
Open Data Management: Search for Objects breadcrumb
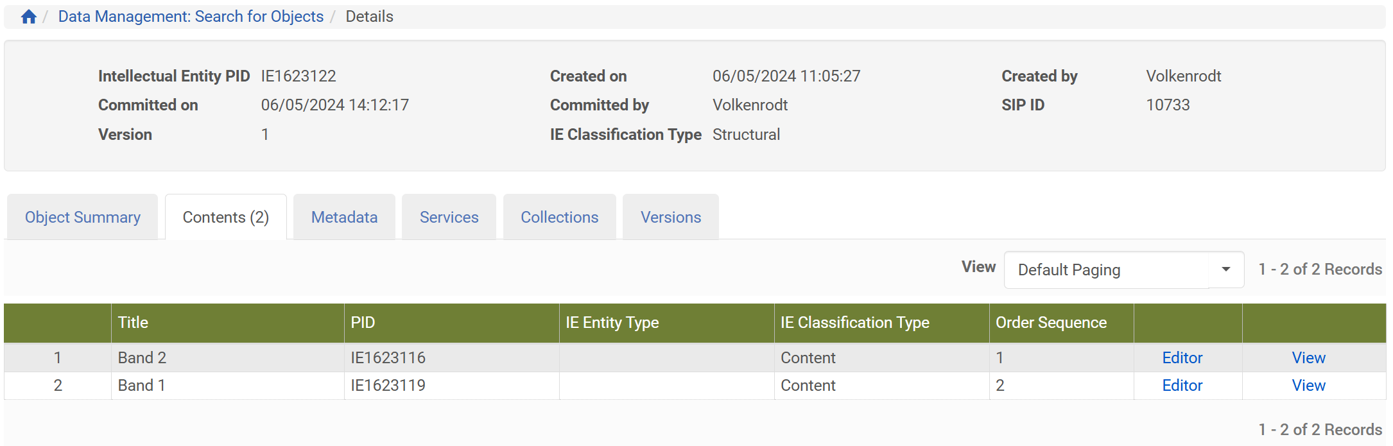[191, 17]
